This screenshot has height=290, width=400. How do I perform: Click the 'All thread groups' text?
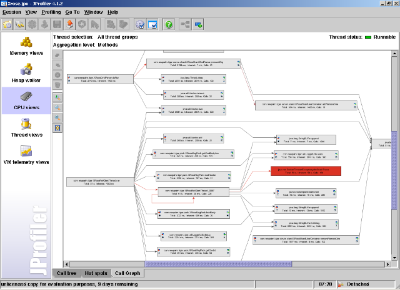[117, 37]
